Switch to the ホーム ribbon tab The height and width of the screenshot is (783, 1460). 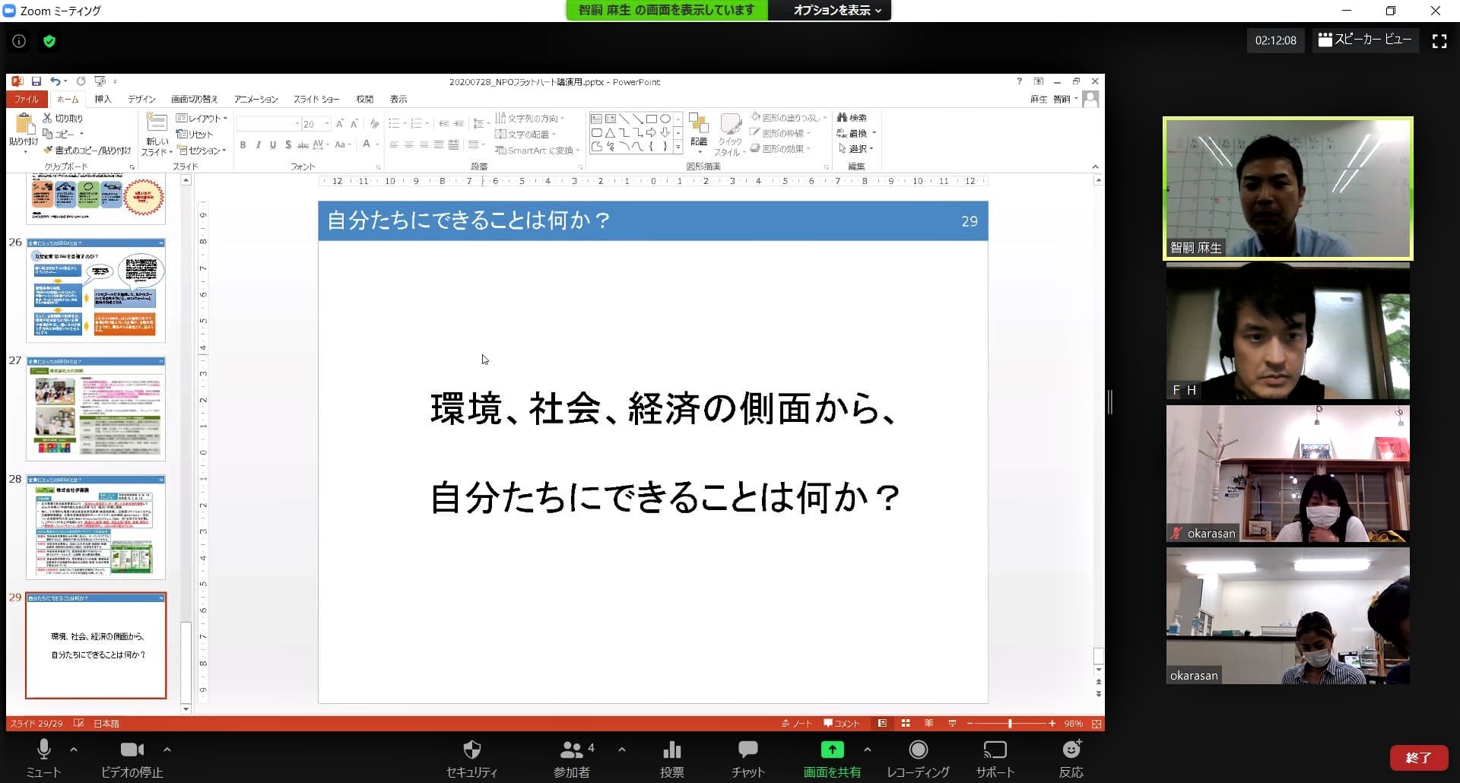pyautogui.click(x=68, y=99)
